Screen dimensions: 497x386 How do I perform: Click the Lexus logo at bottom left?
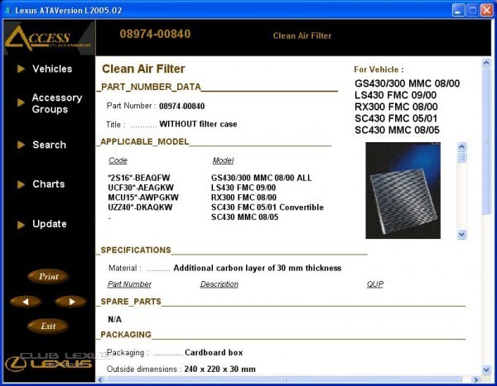coord(48,363)
